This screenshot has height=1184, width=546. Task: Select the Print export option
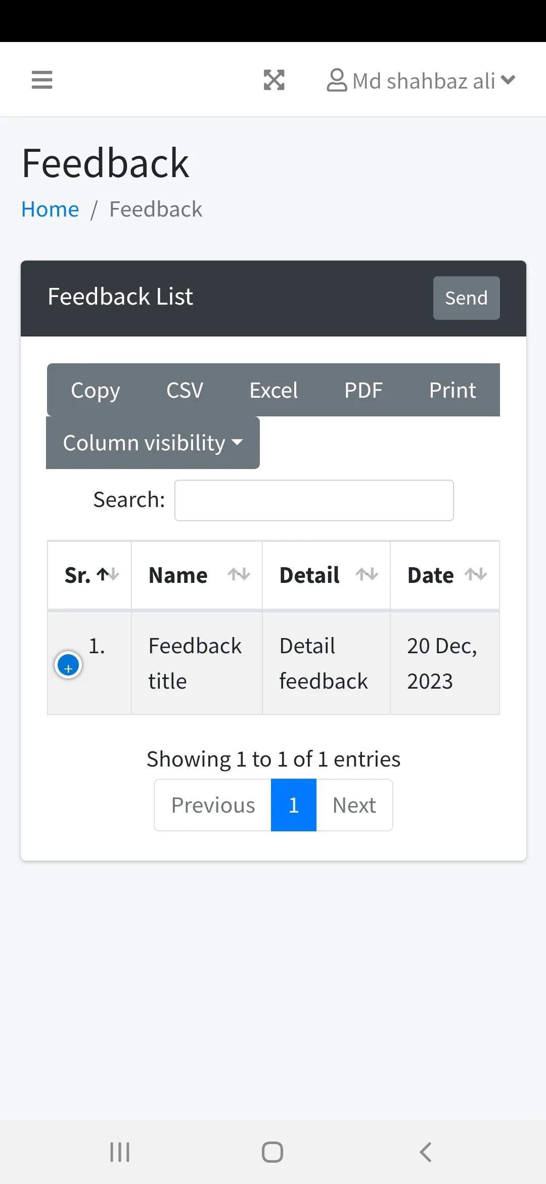[x=452, y=390]
